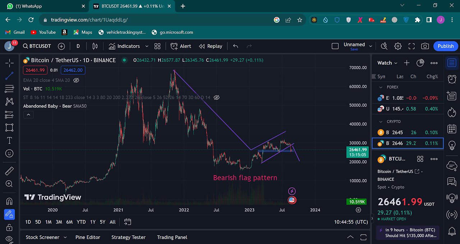Select the text annotation tool
460x244 pixels.
(9, 140)
